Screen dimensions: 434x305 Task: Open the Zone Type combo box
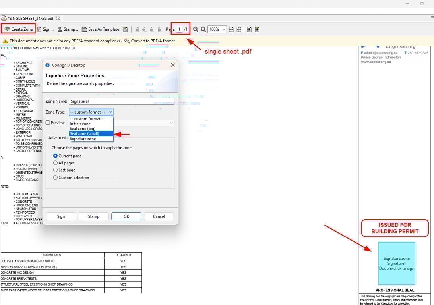pyautogui.click(x=91, y=112)
